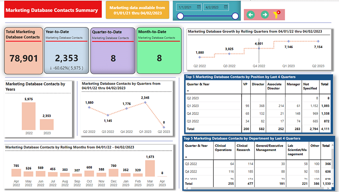
Task: Click the Marketing Database Contacts Summary title
Action: [52, 10]
